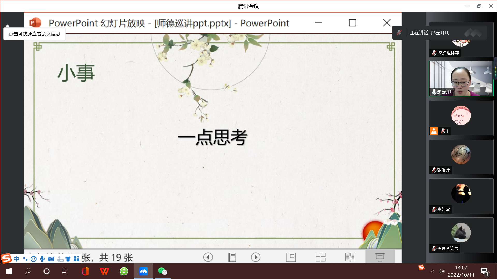Open Slide Sorter grid view icon
The height and width of the screenshot is (279, 497).
click(x=320, y=257)
